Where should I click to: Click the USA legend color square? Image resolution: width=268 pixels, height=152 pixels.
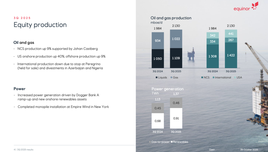coord(234,78)
